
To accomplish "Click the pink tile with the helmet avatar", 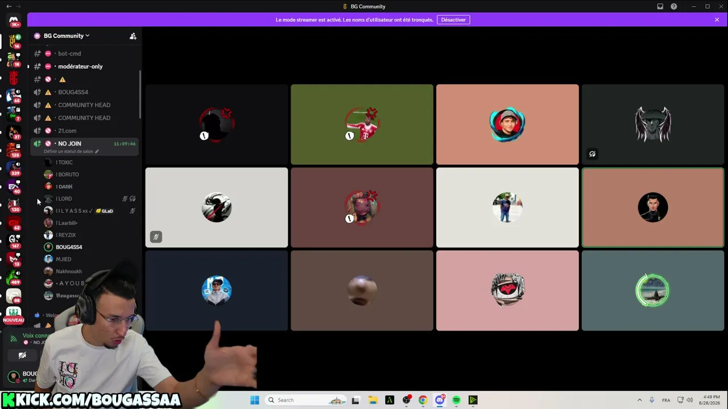I will [x=507, y=290].
